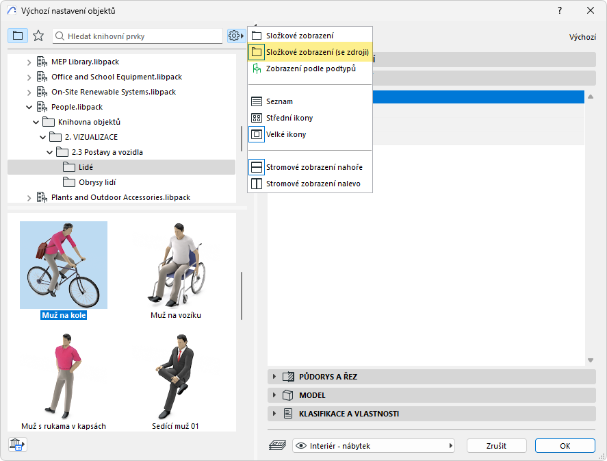This screenshot has width=607, height=461.
Task: Select Stromové zobrazení nalevo layout
Action: 310,184
